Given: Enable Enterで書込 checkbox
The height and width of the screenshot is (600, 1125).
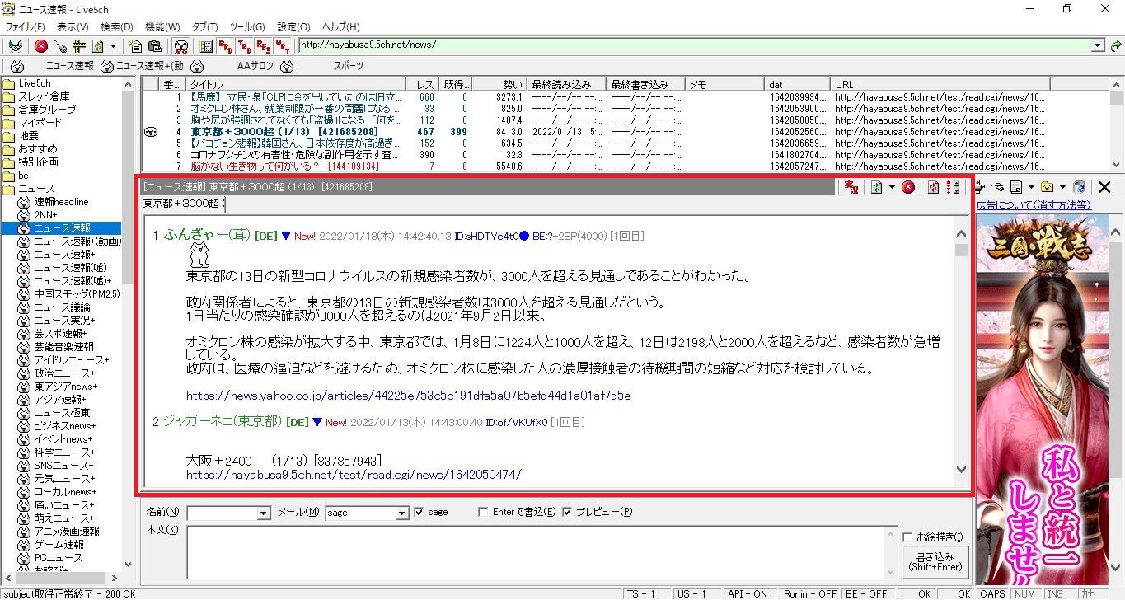Looking at the screenshot, I should point(484,512).
